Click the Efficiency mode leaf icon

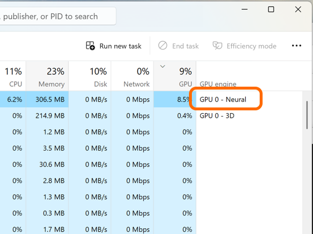[217, 46]
